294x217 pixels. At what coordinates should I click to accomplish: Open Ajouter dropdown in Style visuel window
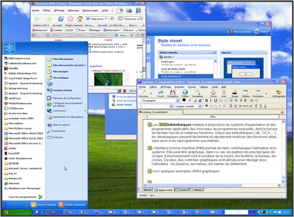click(x=167, y=57)
